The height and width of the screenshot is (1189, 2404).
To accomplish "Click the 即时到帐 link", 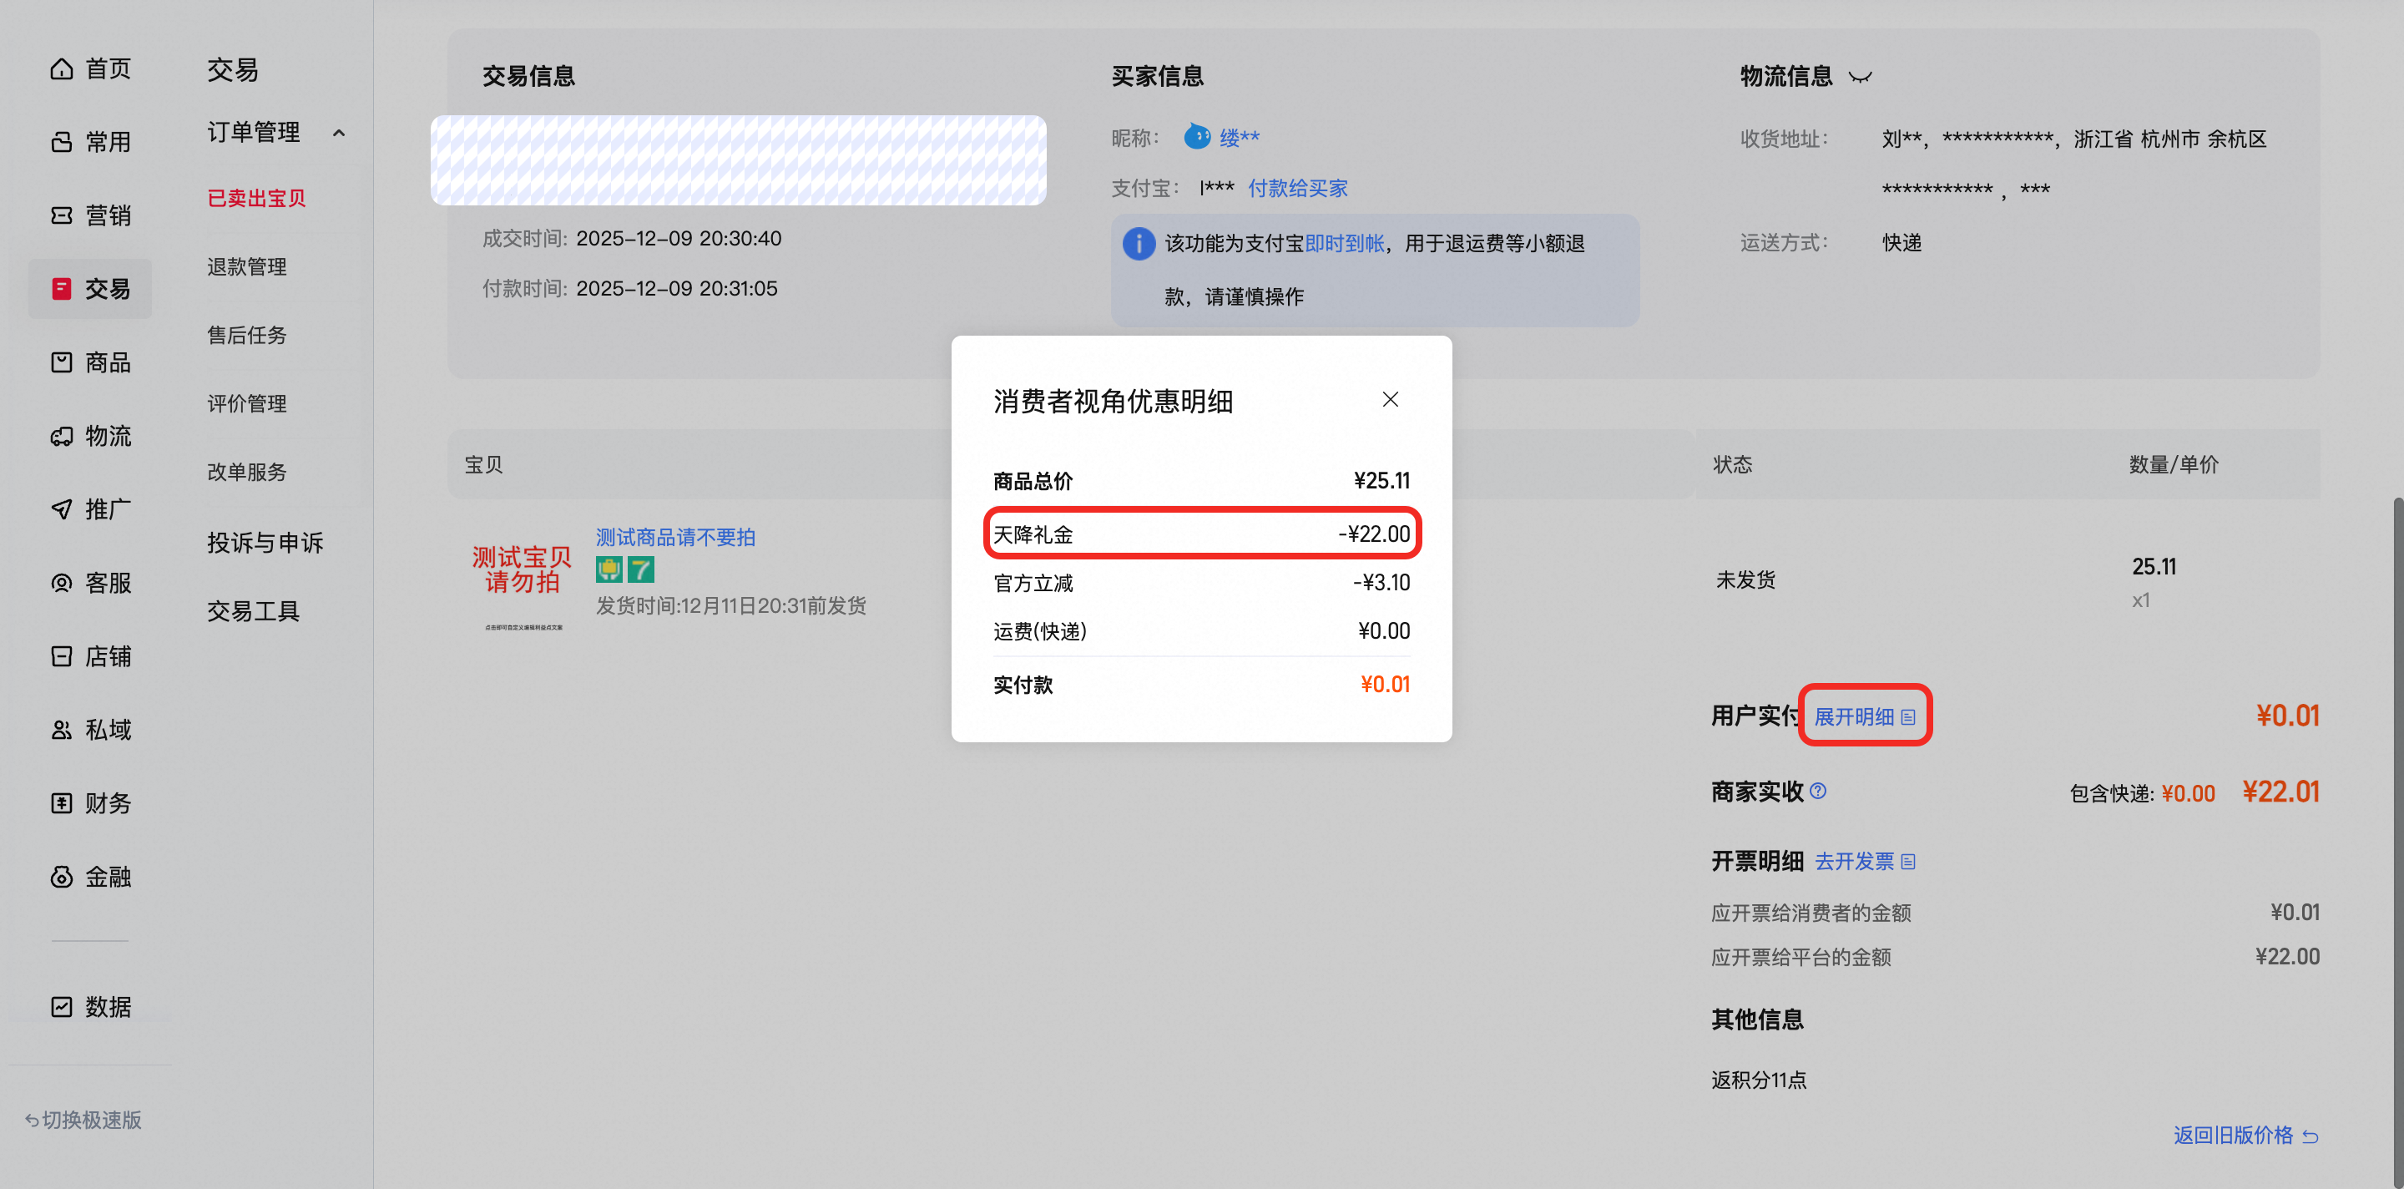I will [x=1345, y=244].
